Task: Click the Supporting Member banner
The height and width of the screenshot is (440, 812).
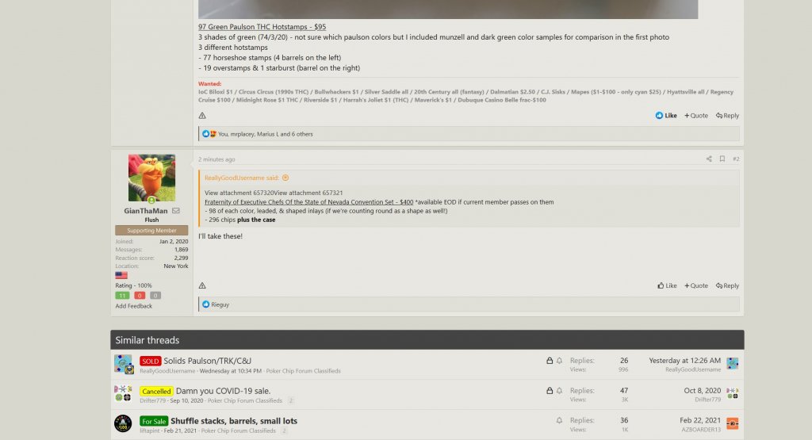Action: (151, 231)
